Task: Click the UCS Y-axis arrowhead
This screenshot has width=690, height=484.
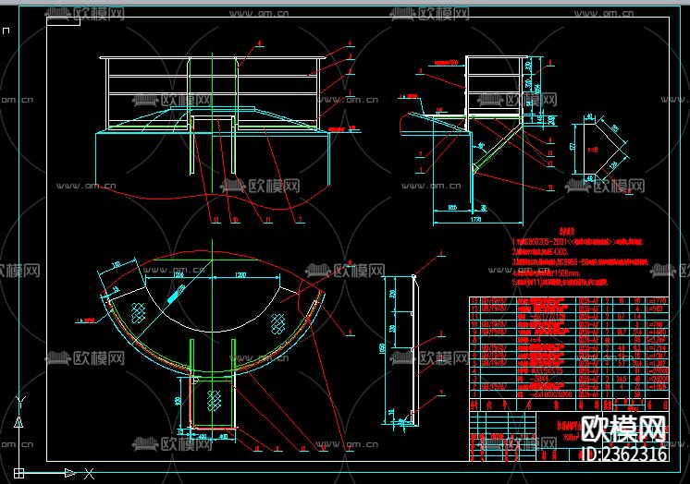Action: [18, 422]
